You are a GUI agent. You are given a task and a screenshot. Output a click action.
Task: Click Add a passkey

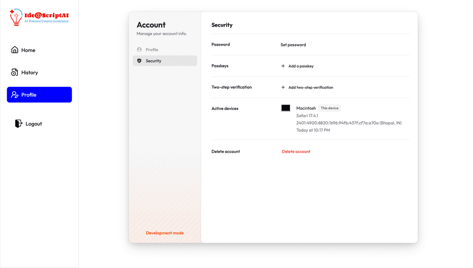pos(297,66)
